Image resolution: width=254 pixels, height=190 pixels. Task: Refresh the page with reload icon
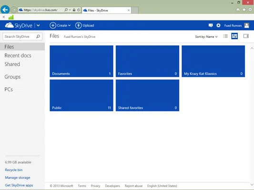pos(79,10)
